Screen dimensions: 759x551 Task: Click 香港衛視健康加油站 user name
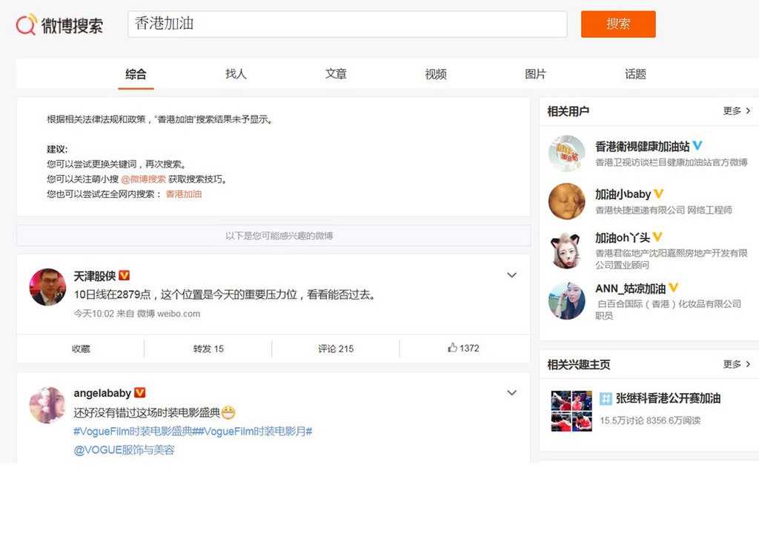(642, 146)
